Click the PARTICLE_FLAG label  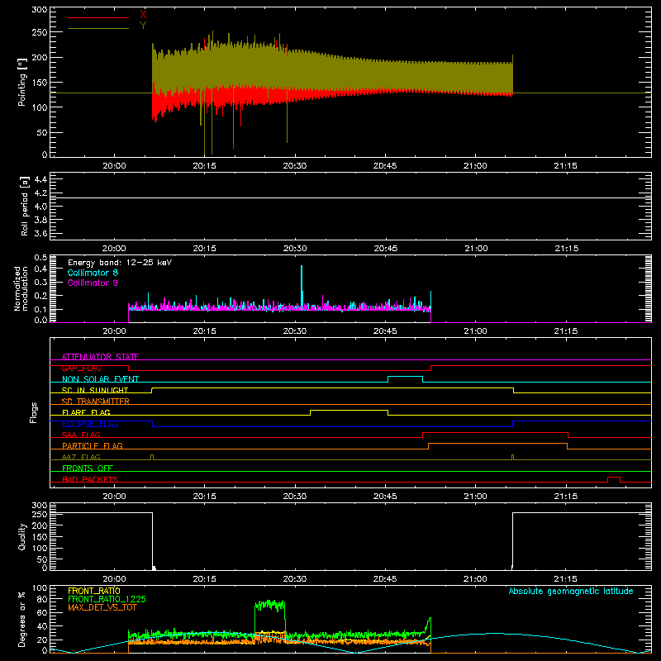click(93, 445)
